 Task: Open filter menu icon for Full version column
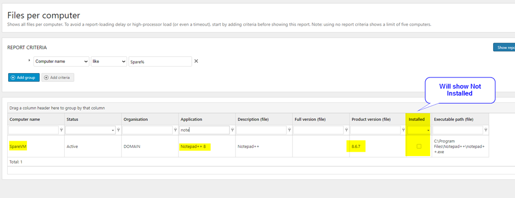[x=346, y=130]
